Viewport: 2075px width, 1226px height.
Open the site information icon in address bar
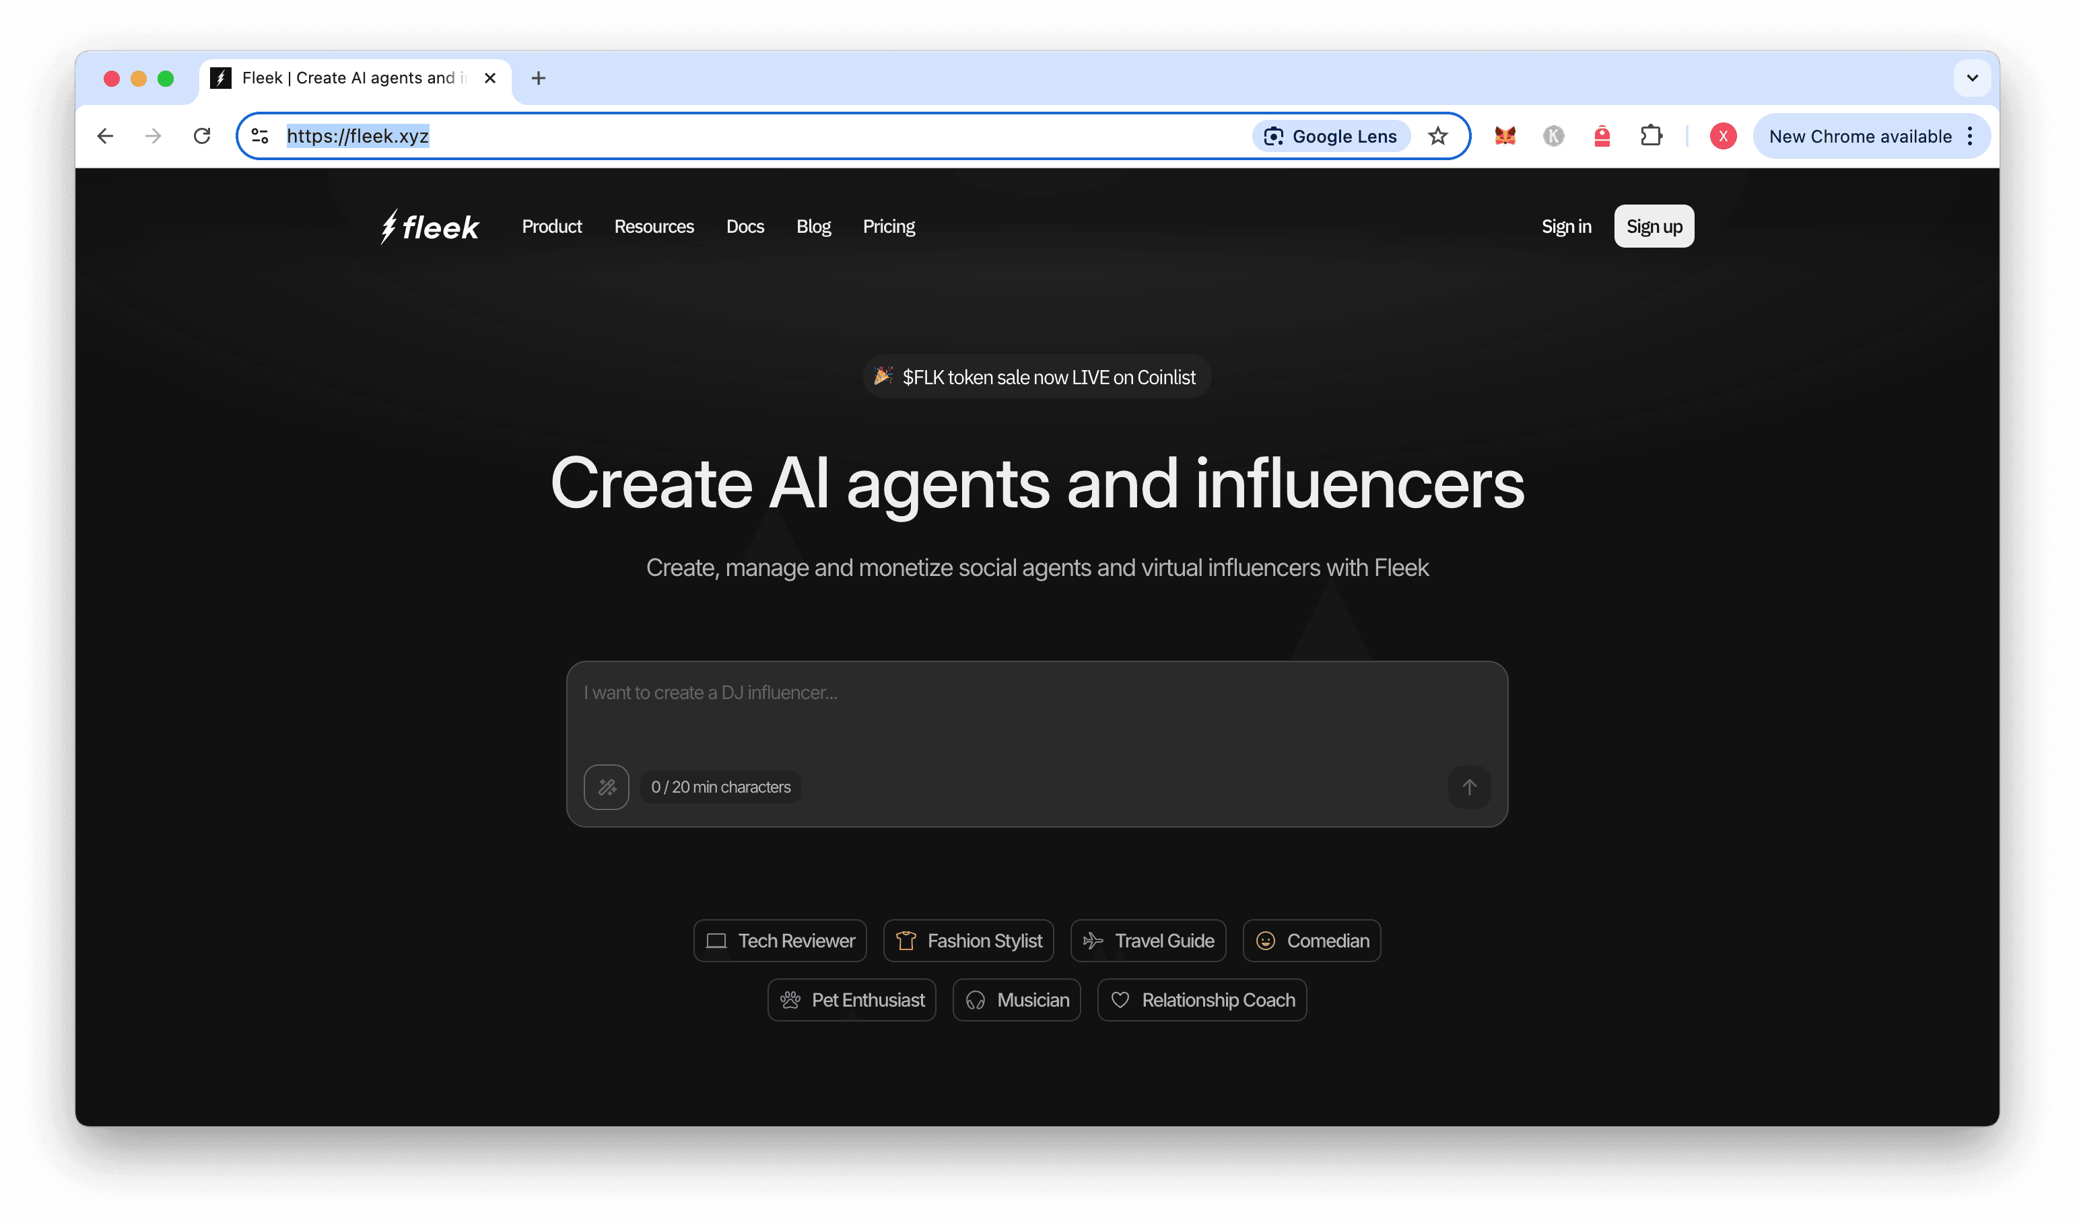coord(261,137)
